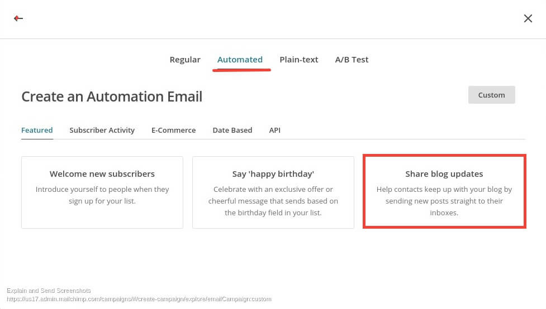Screen dimensions: 546x309
Task: Pick the Say 'happy birthday' automation title
Action: (273, 174)
